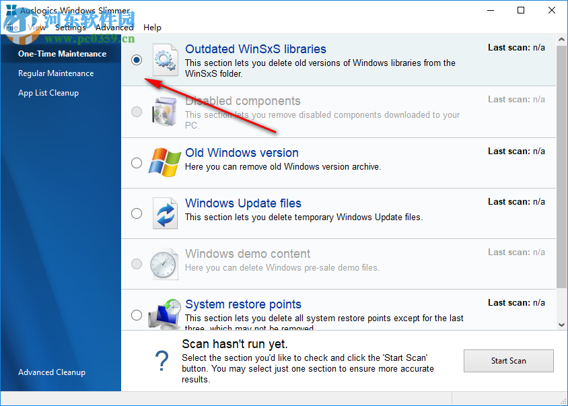The image size is (568, 406).
Task: Click the System restore points computer icon
Action: [165, 314]
